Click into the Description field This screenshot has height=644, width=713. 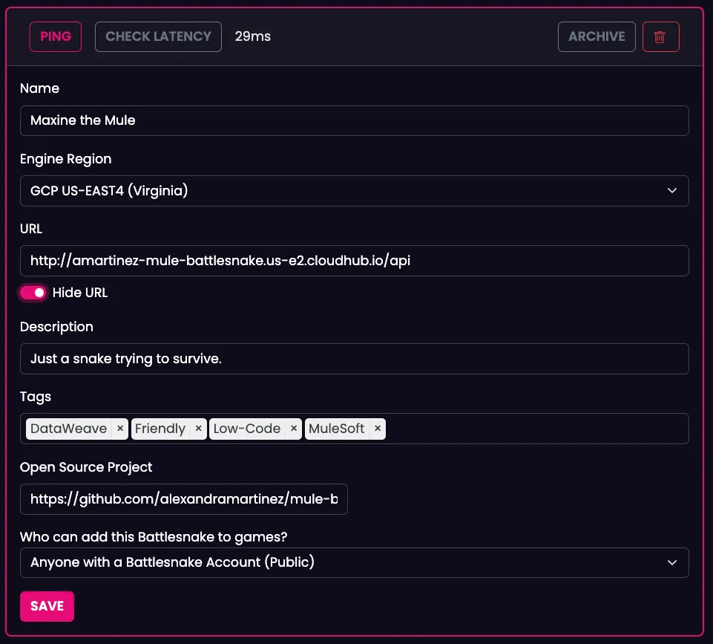[354, 359]
